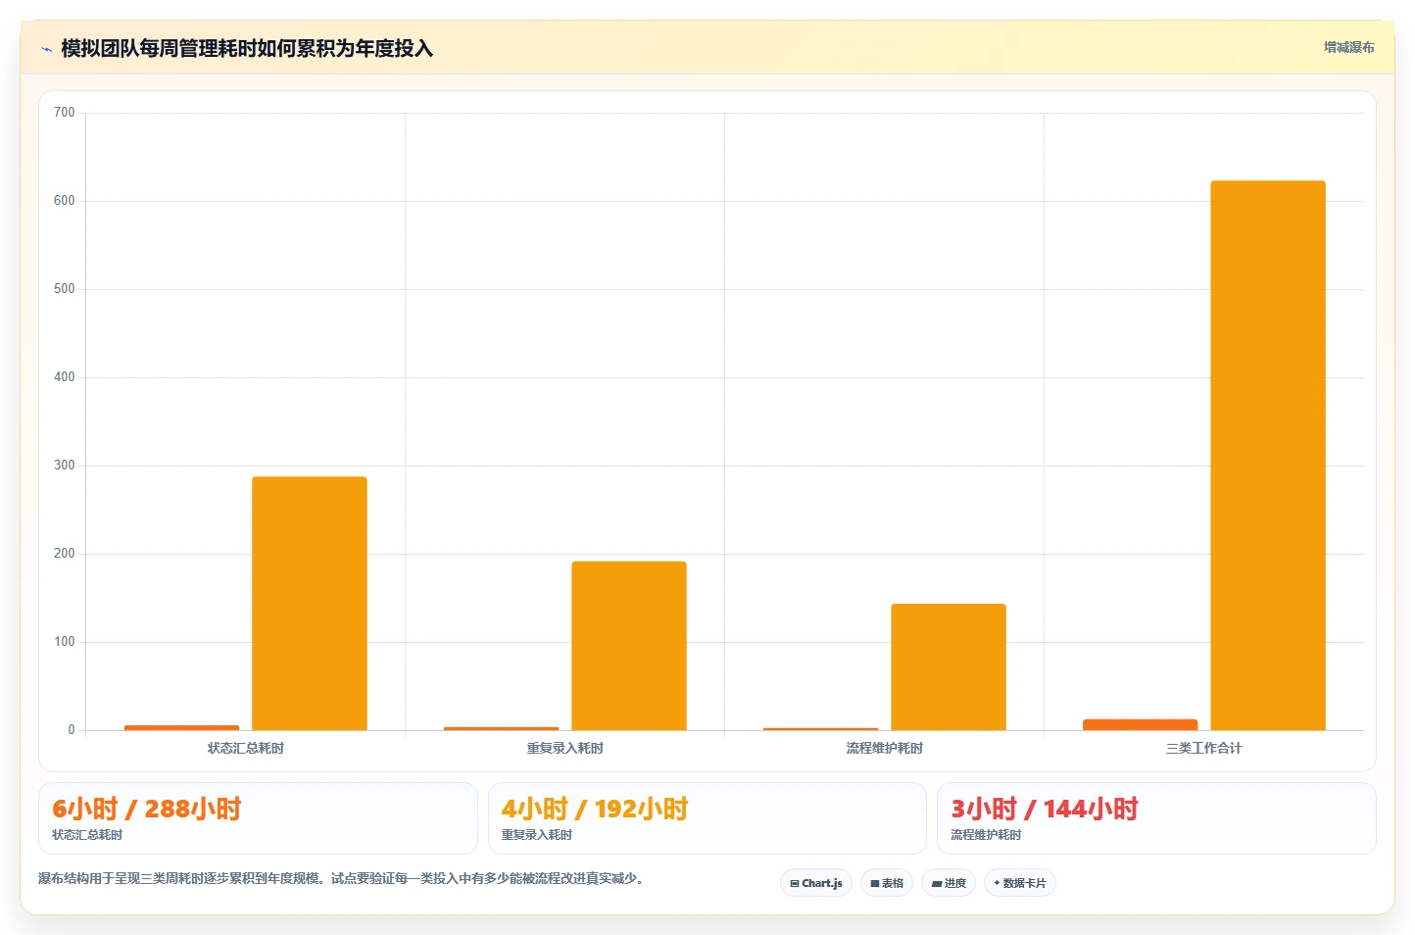Click the stat value 3小时 / 144小时
Image resolution: width=1415 pixels, height=935 pixels.
point(1045,809)
